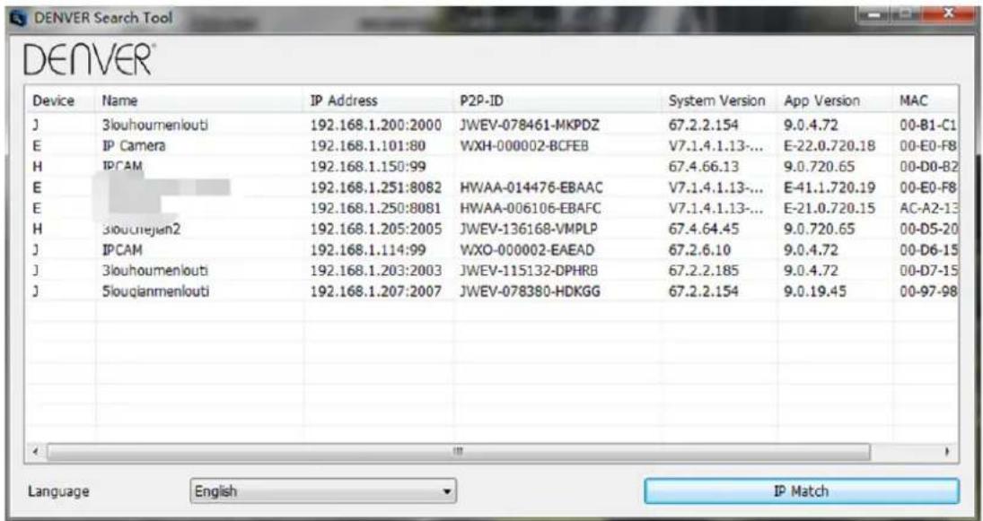This screenshot has width=983, height=521.
Task: Select IP address 192.168.1.251:8082
Action: click(376, 187)
